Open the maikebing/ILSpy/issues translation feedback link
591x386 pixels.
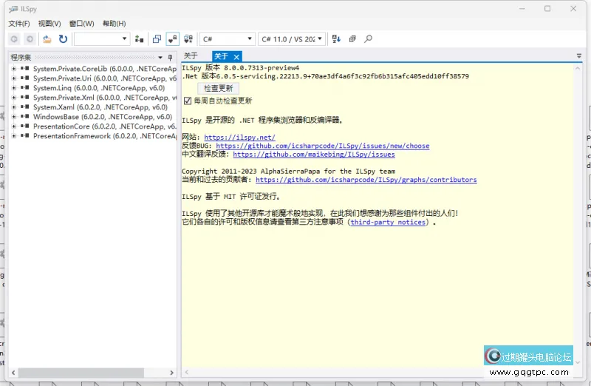click(x=314, y=155)
